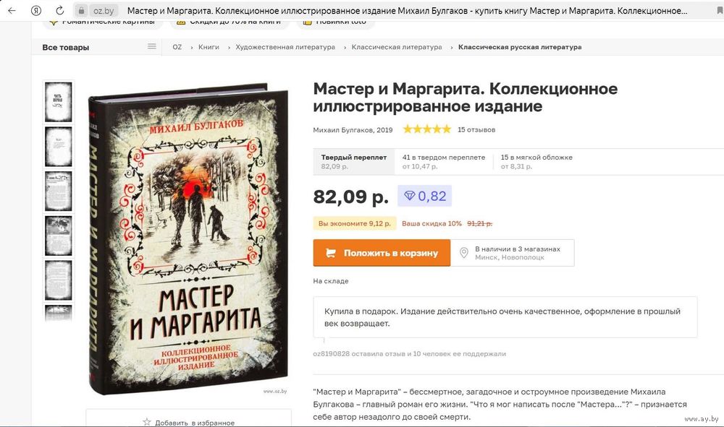Expand the 'Все товары' hamburger menu

[151, 46]
